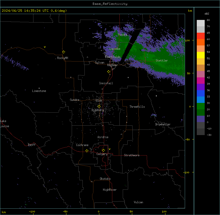This screenshot has height=215, width=220.
Task: Select the Olds label
Action: click(99, 101)
